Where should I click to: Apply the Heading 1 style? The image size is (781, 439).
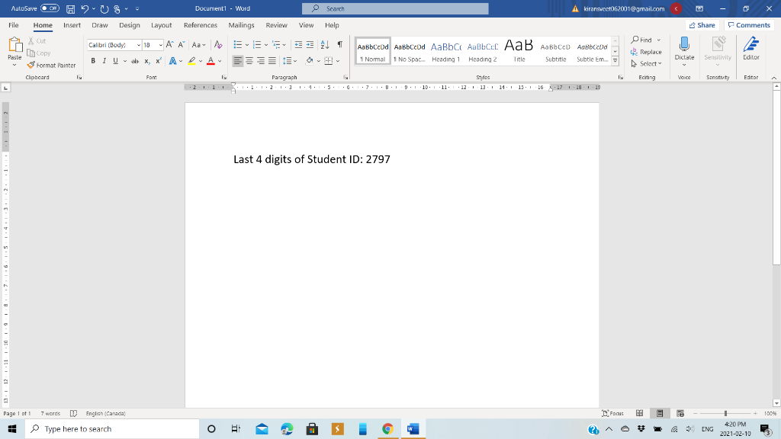pos(445,51)
